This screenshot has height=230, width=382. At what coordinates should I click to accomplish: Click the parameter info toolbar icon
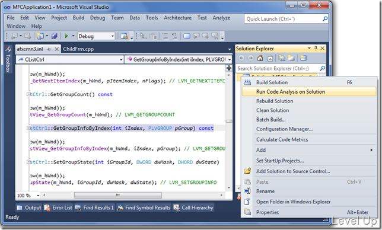pyautogui.click(x=154, y=36)
